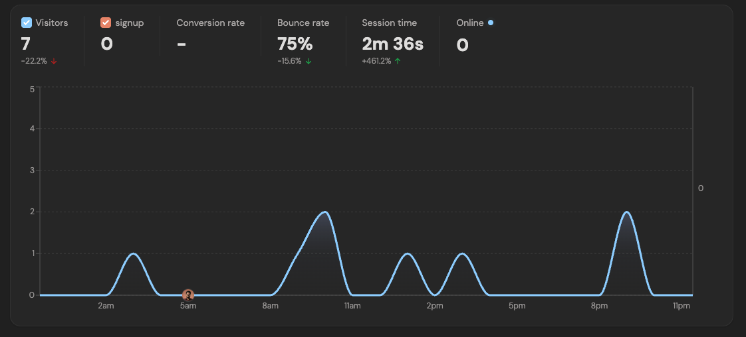
Task: Click the 5 label on vertical axis
Action: point(32,88)
